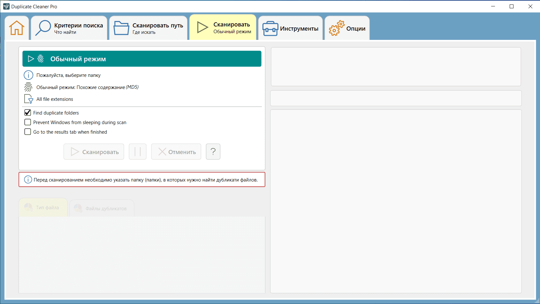540x304 pixels.
Task: Click the Обычный режим teal header title
Action: (x=78, y=59)
